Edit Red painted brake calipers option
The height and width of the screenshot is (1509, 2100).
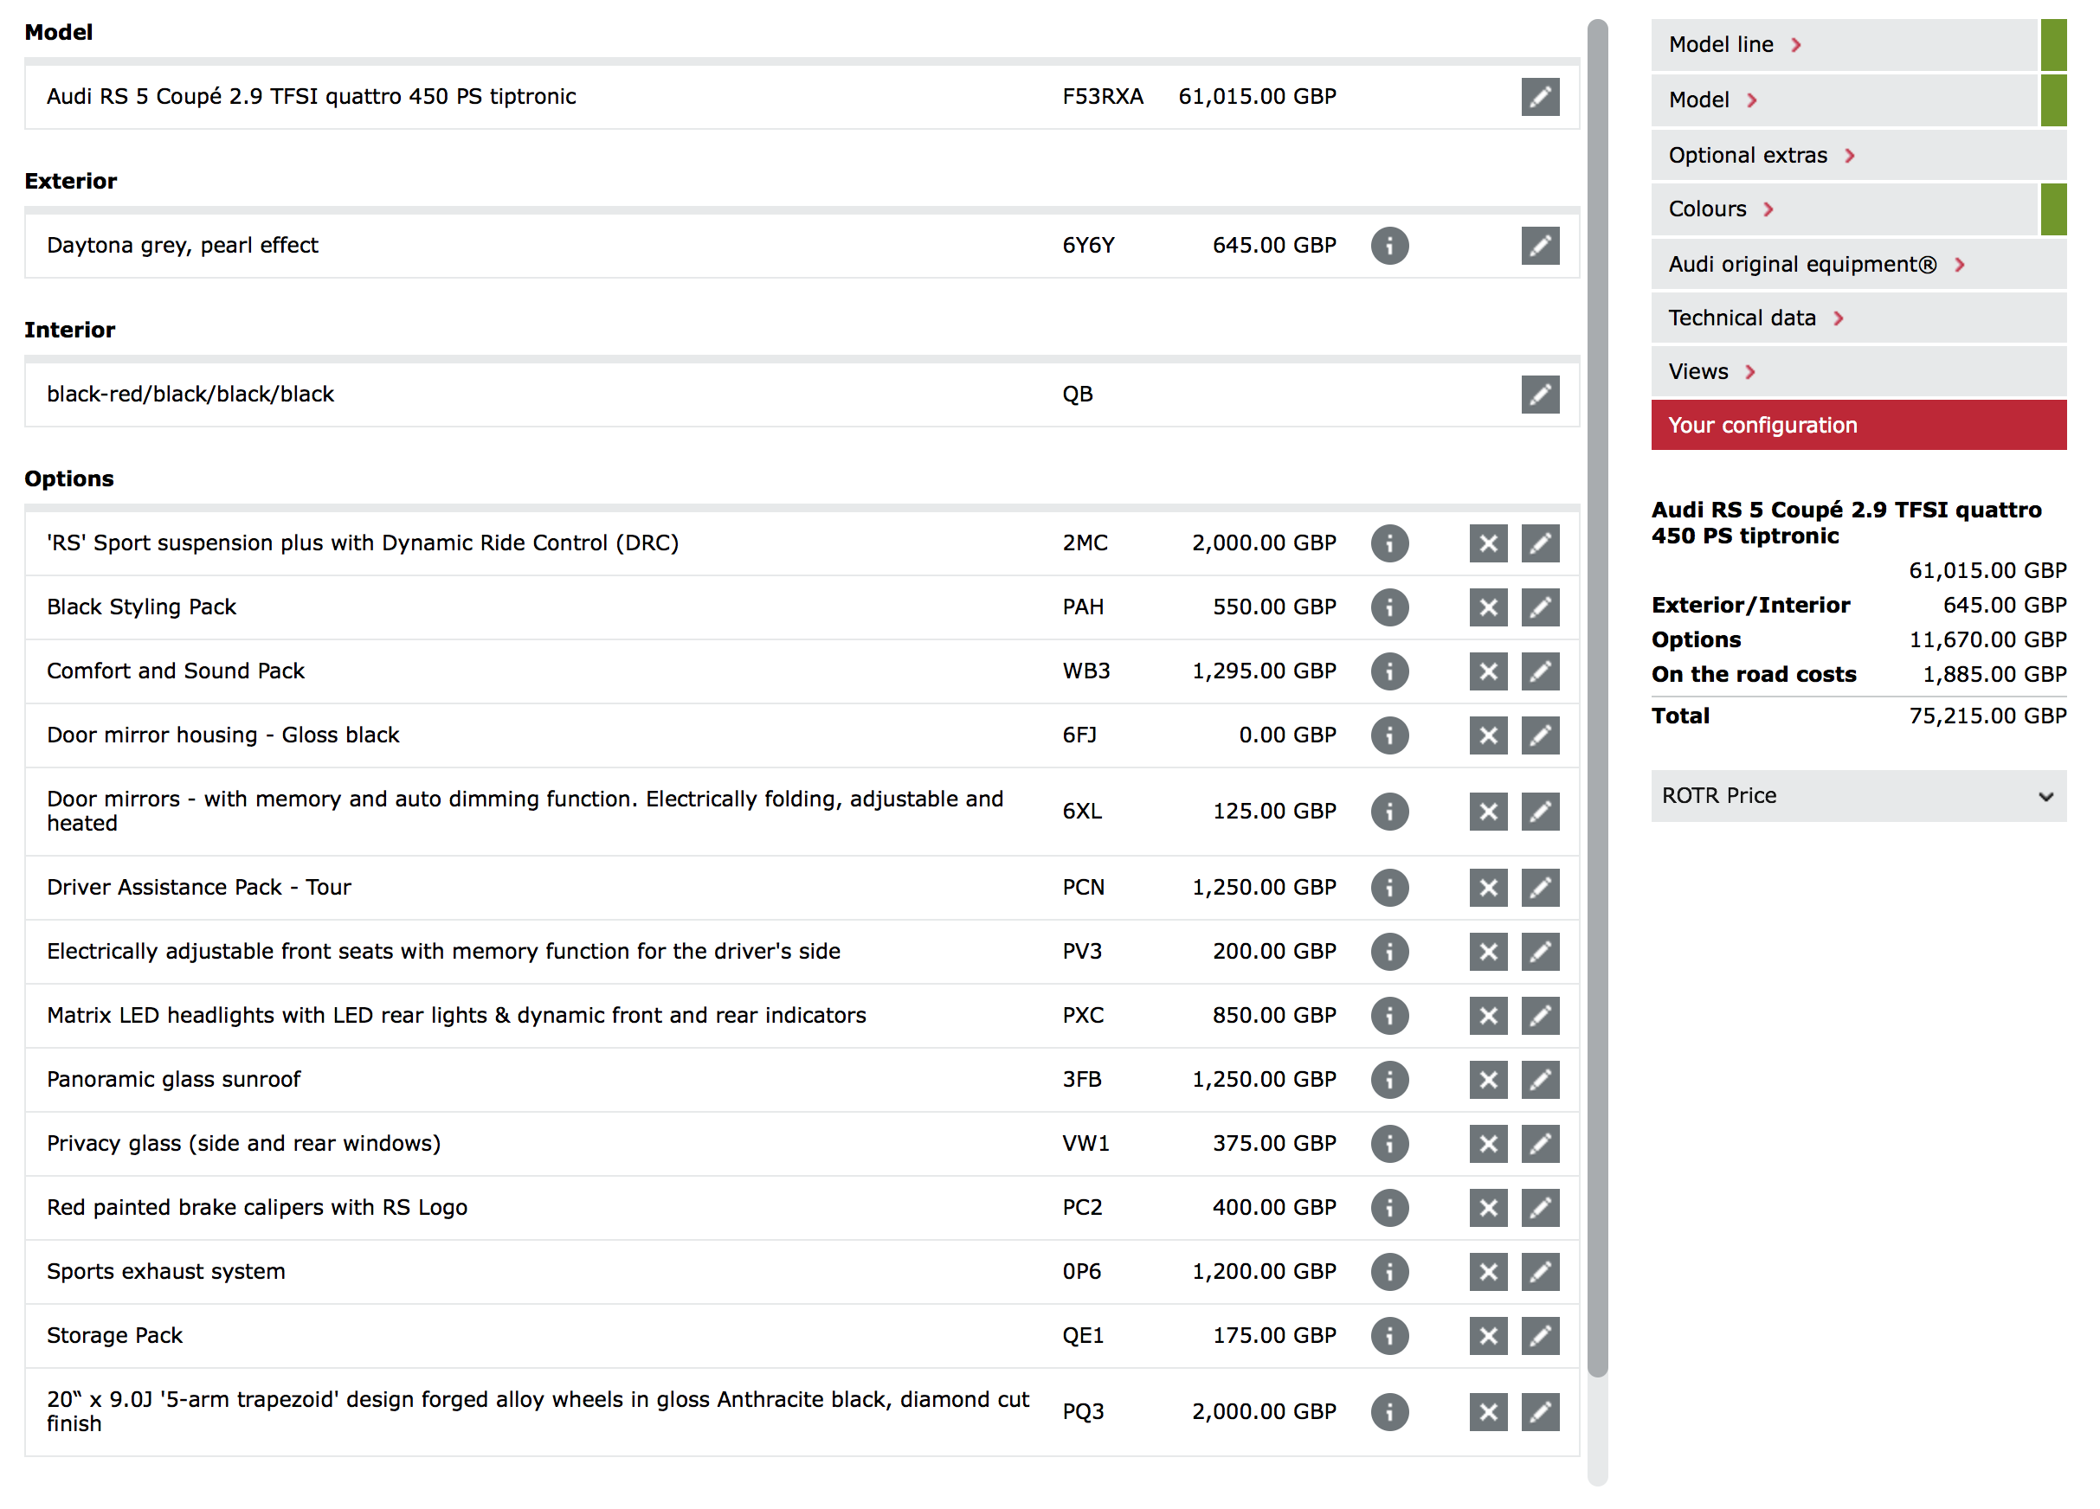(1540, 1206)
